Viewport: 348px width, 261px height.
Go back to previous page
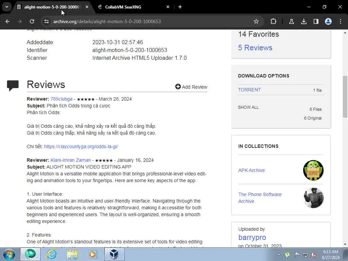pos(7,21)
